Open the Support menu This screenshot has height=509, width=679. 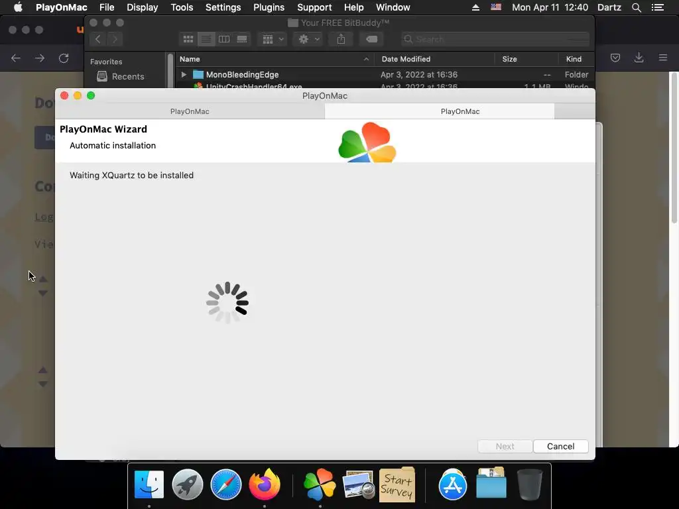click(314, 7)
